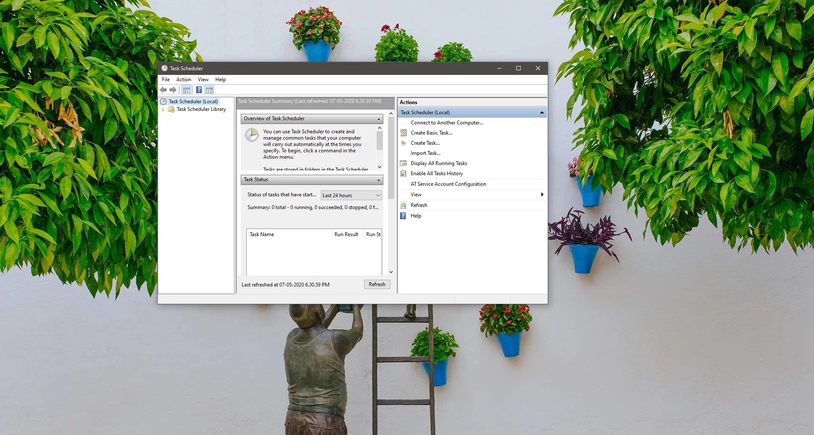Collapse the Overview of Task Scheduler section
The width and height of the screenshot is (814, 435).
[379, 118]
